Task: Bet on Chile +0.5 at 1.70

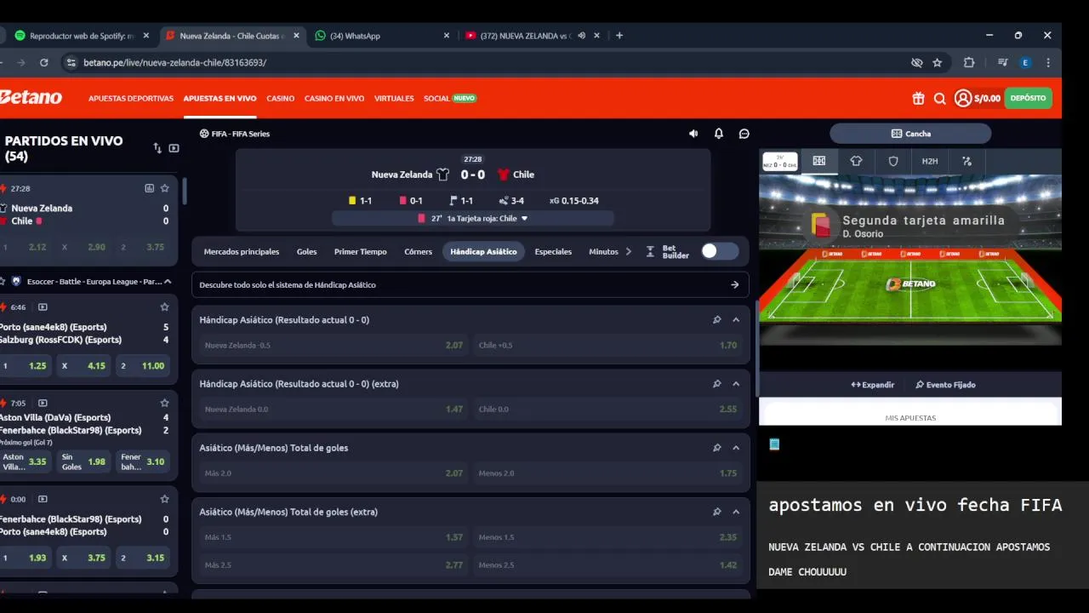Action: 609,346
